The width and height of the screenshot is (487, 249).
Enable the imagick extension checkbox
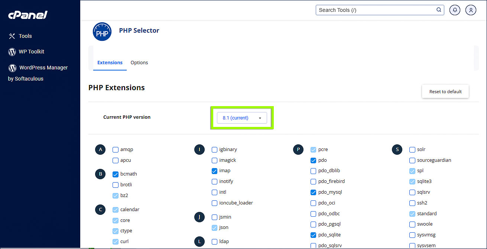(x=215, y=160)
